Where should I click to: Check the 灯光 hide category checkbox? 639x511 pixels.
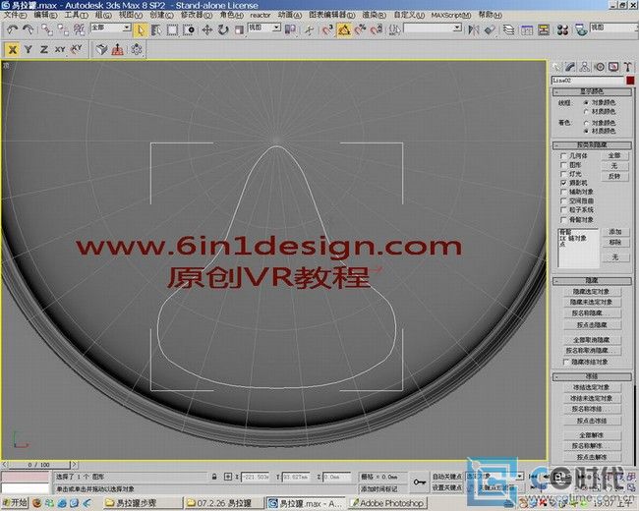(563, 174)
